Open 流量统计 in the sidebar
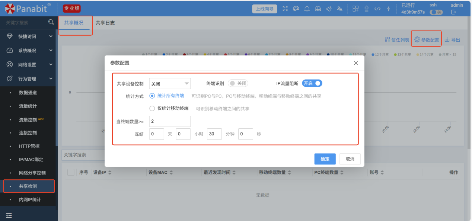 pos(28,106)
